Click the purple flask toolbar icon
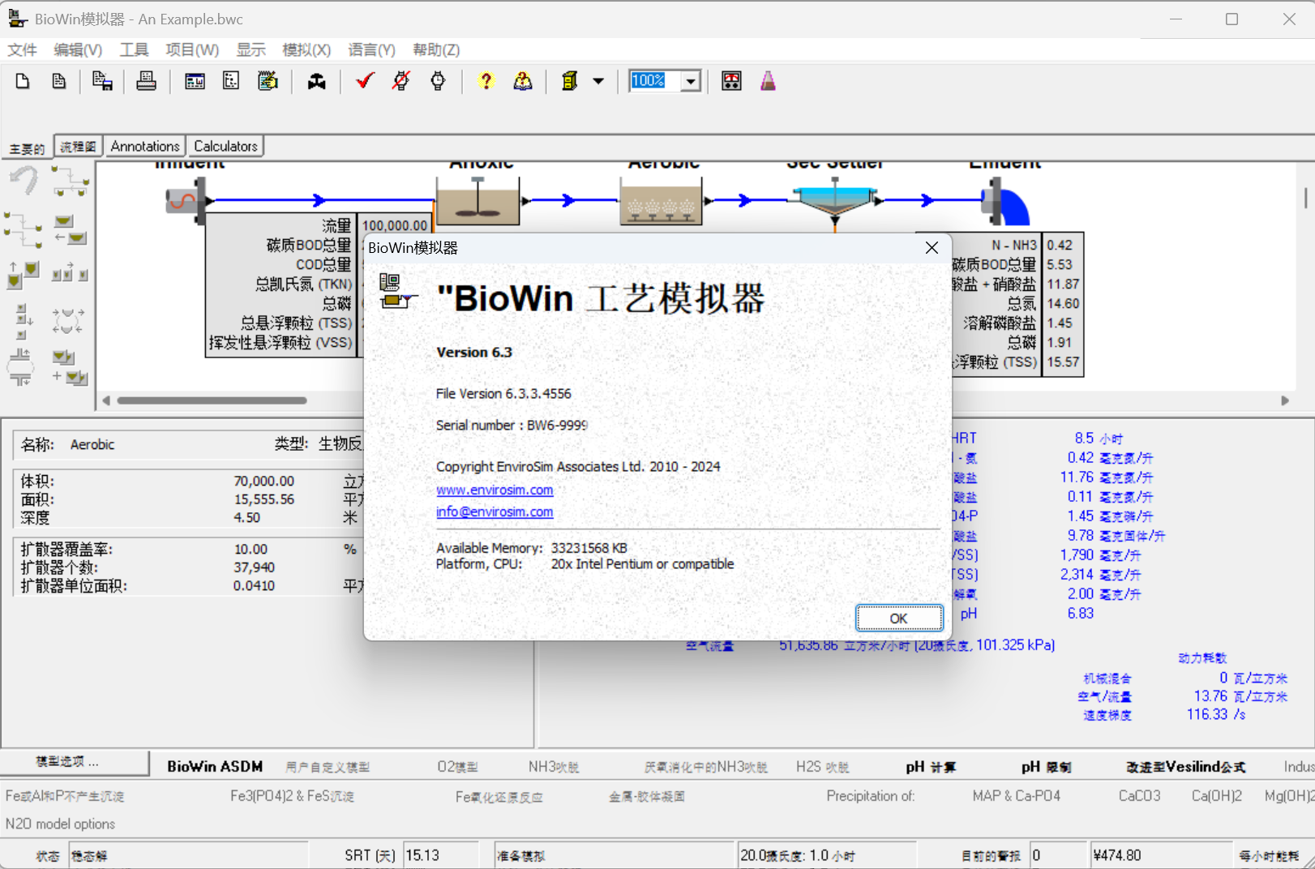This screenshot has height=869, width=1315. pos(768,81)
